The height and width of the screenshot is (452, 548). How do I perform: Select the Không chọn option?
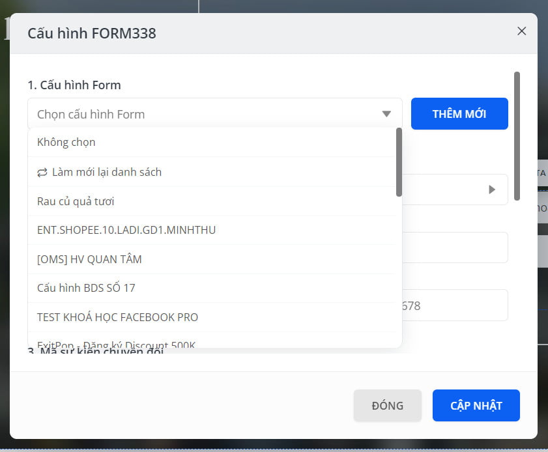(x=212, y=142)
